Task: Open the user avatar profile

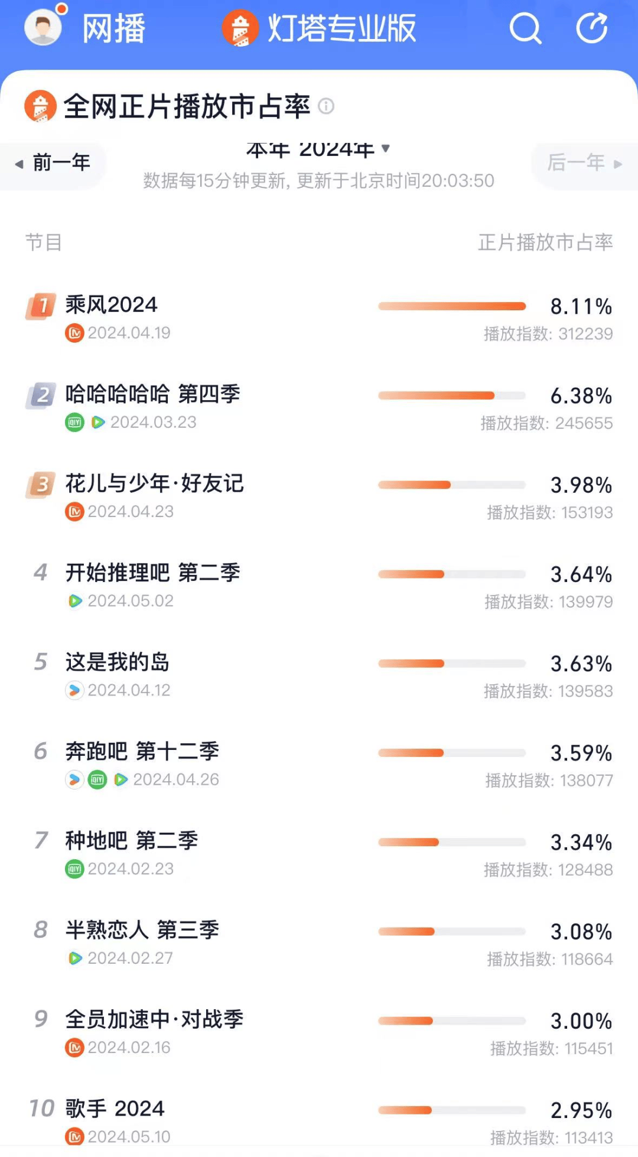Action: [x=43, y=28]
